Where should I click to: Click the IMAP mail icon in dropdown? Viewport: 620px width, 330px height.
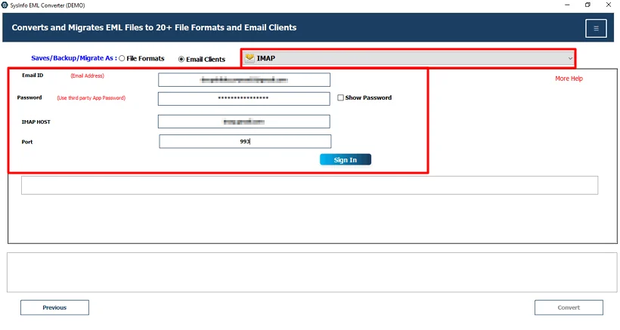250,58
